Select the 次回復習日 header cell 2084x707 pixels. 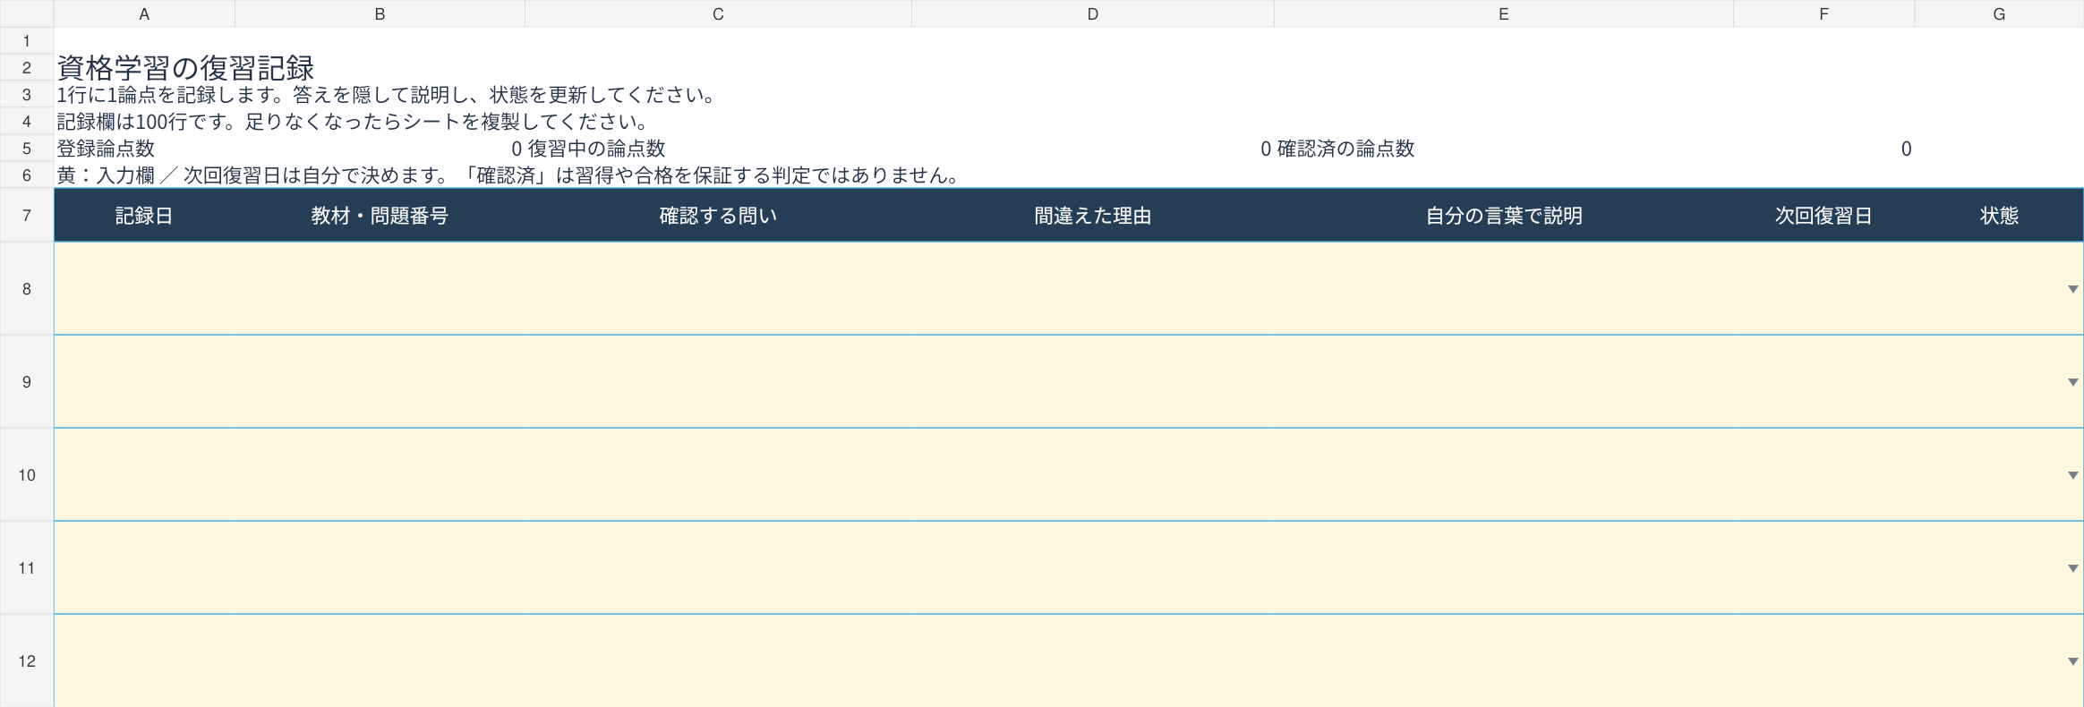point(1823,216)
